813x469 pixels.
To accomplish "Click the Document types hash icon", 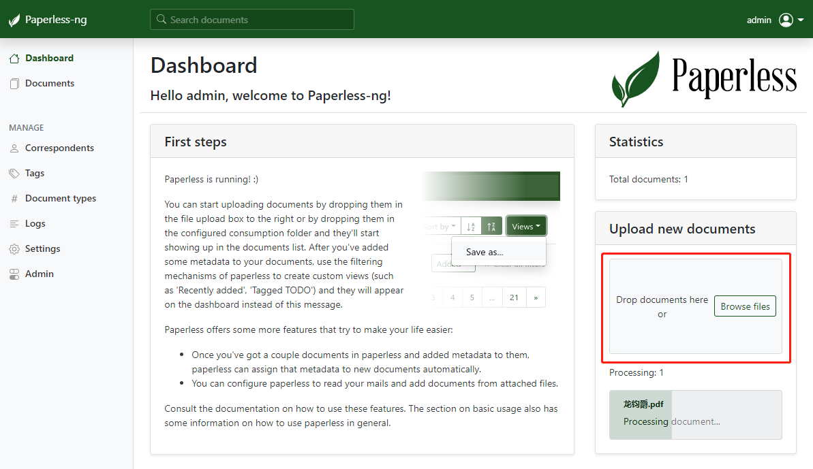I will [14, 199].
